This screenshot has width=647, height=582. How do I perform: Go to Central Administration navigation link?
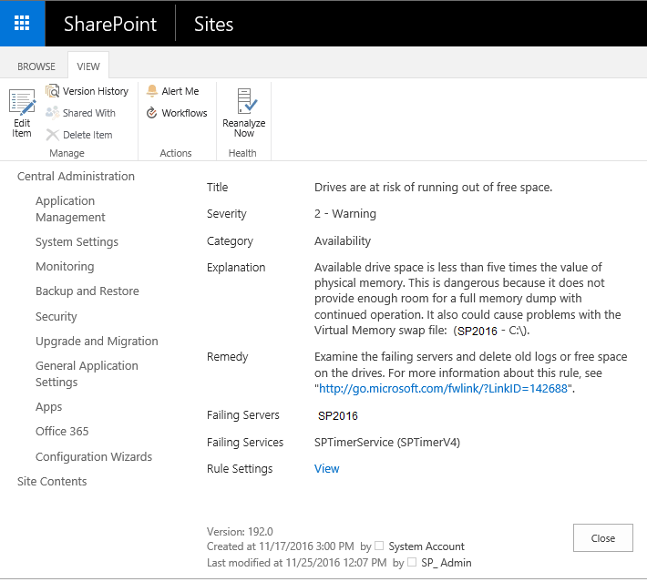point(76,176)
